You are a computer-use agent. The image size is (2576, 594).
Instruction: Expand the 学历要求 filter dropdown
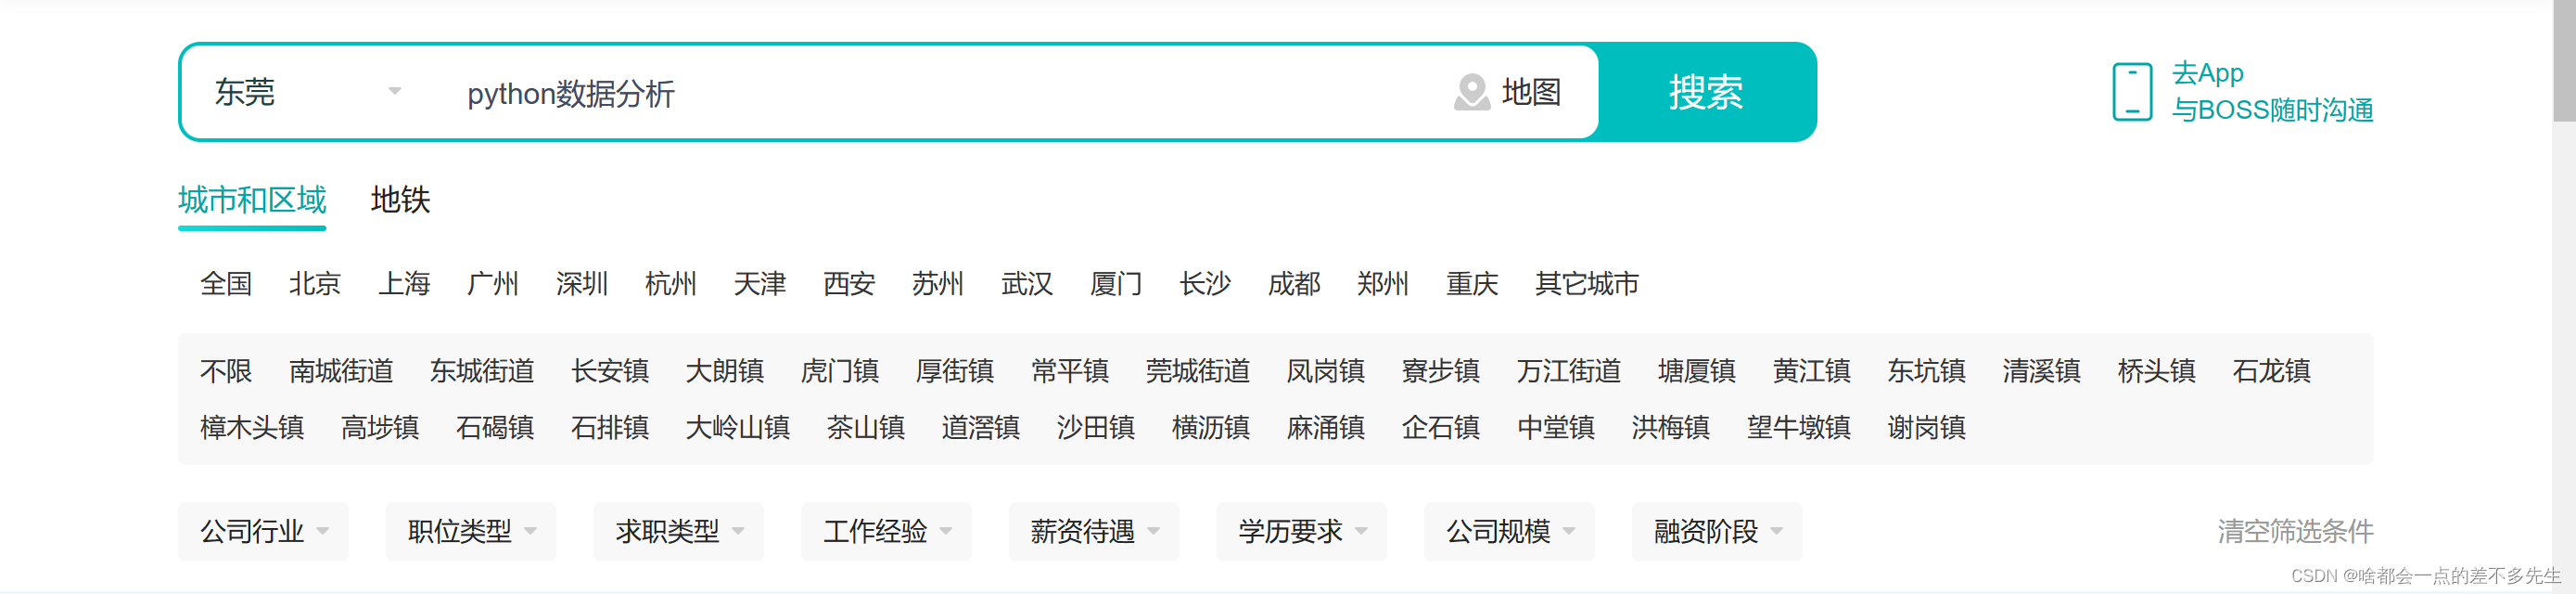pos(1302,531)
